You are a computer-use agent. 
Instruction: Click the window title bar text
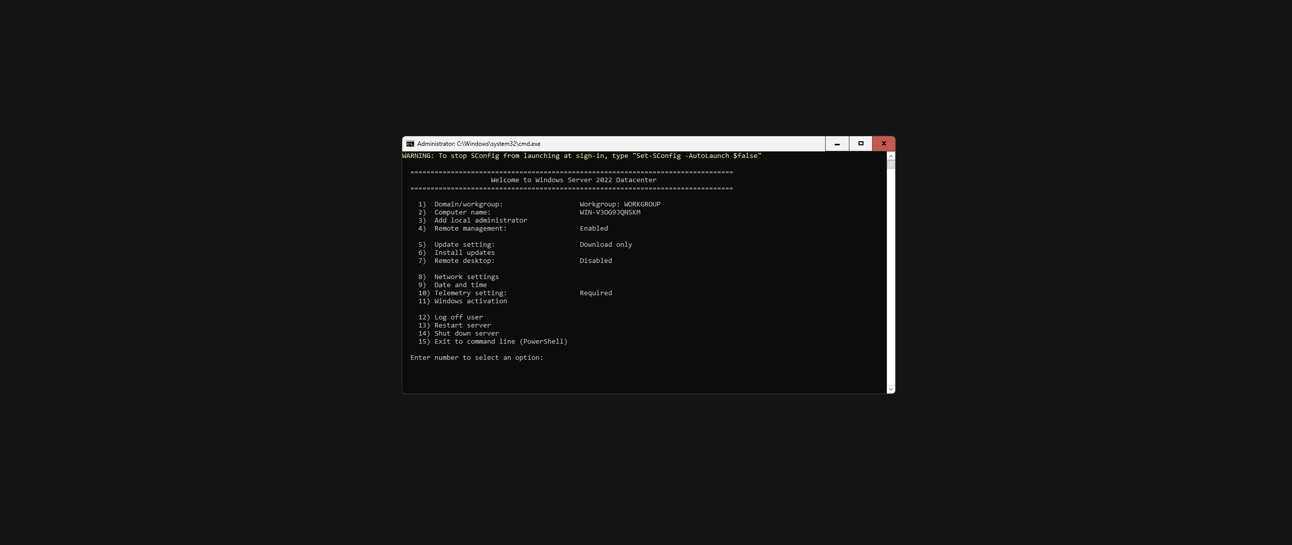[x=478, y=144]
